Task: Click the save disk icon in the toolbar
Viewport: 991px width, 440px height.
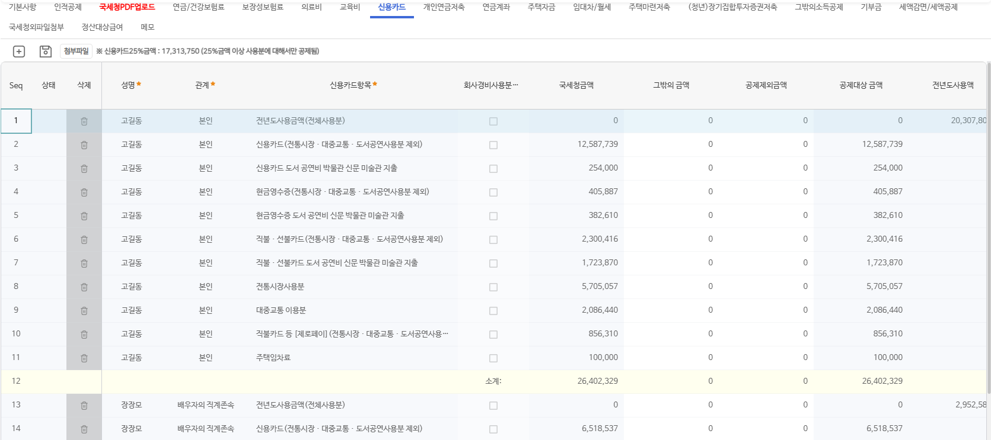Action: click(x=46, y=52)
